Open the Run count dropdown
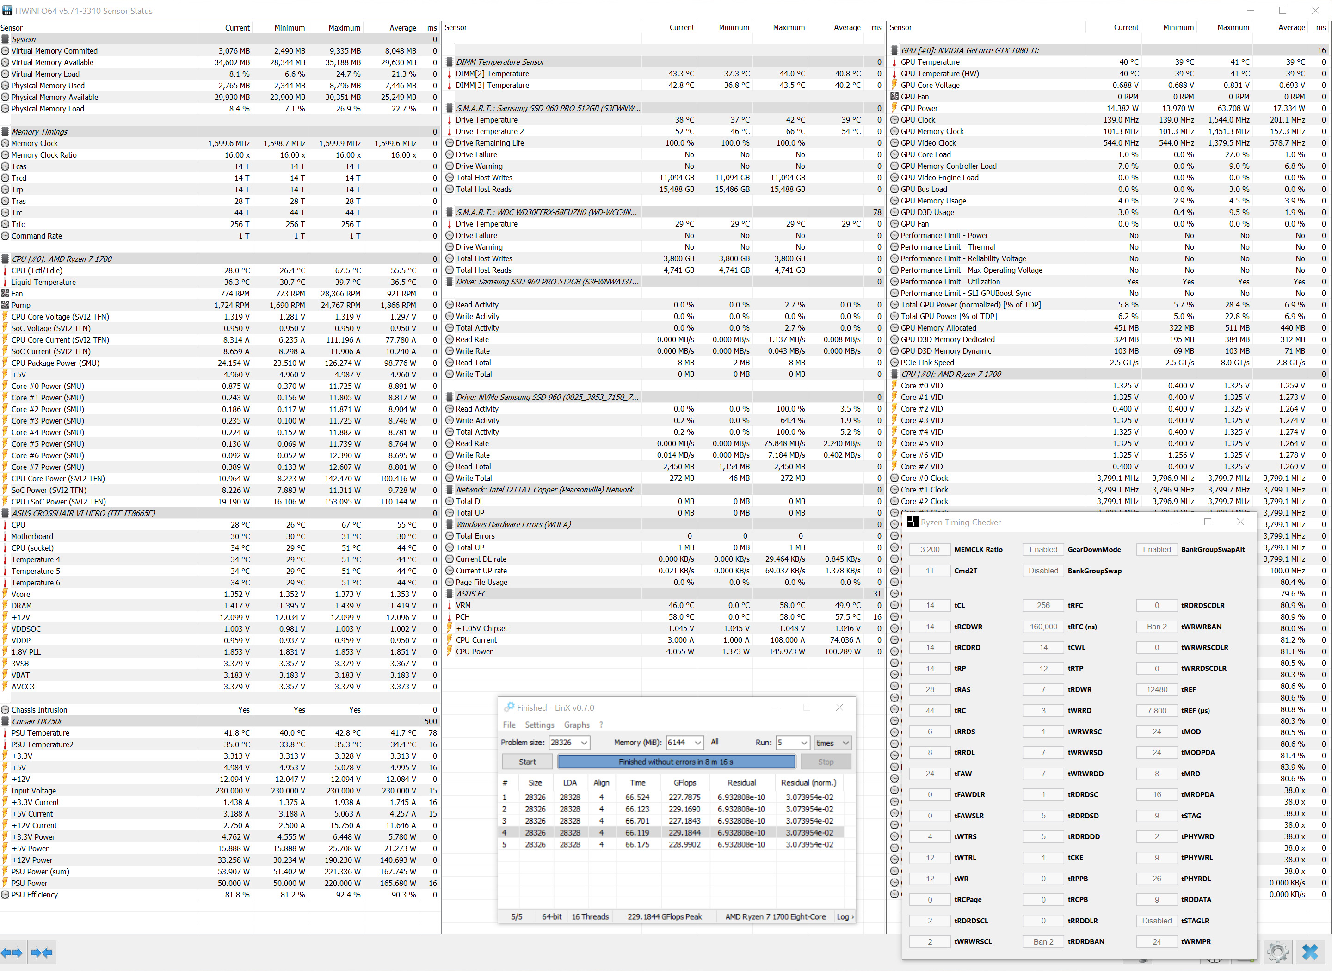 pos(803,743)
